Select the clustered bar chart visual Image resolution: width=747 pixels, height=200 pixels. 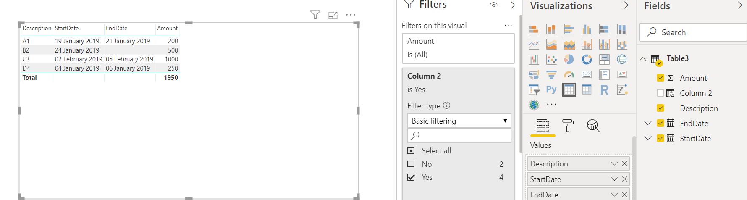[569, 29]
